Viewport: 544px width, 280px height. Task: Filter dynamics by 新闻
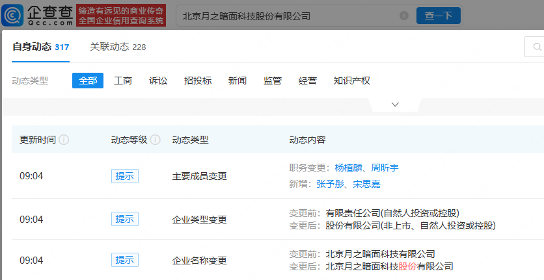pyautogui.click(x=238, y=81)
